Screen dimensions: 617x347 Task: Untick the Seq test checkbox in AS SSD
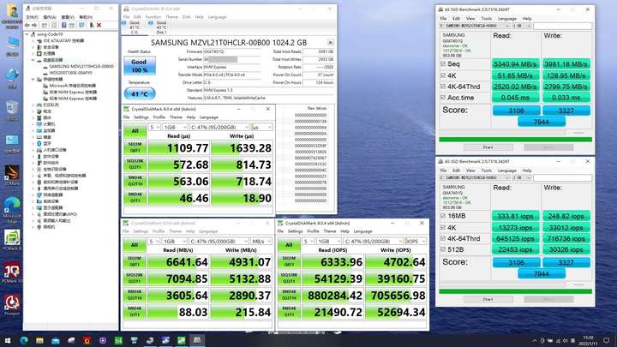coord(443,63)
